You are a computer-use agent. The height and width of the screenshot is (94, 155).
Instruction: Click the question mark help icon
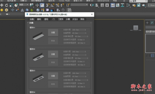point(63,10)
